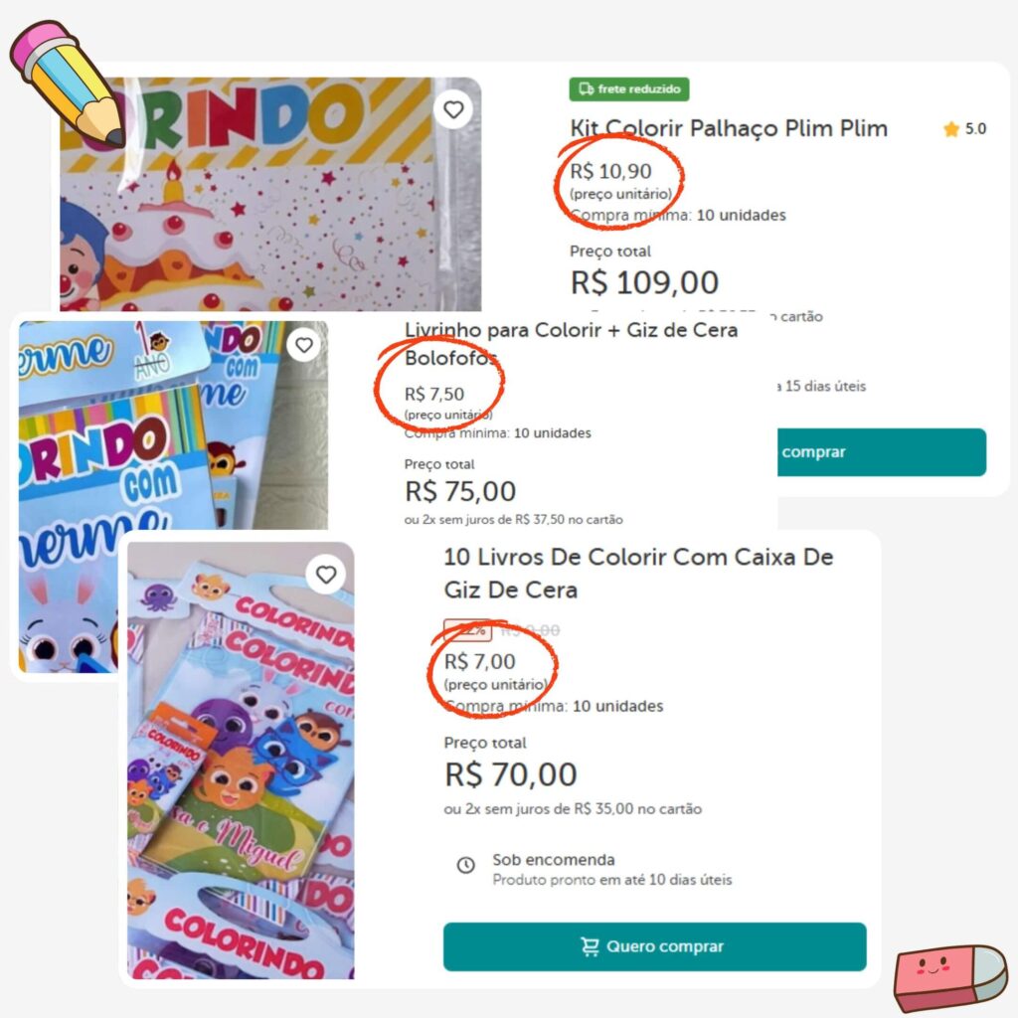
Task: Open the Kit Colorir Palhaço Plim Plim title
Action: 729,128
